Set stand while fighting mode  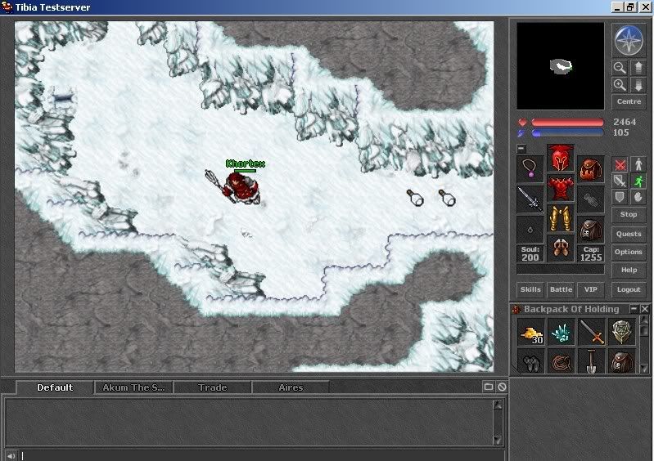pos(638,164)
